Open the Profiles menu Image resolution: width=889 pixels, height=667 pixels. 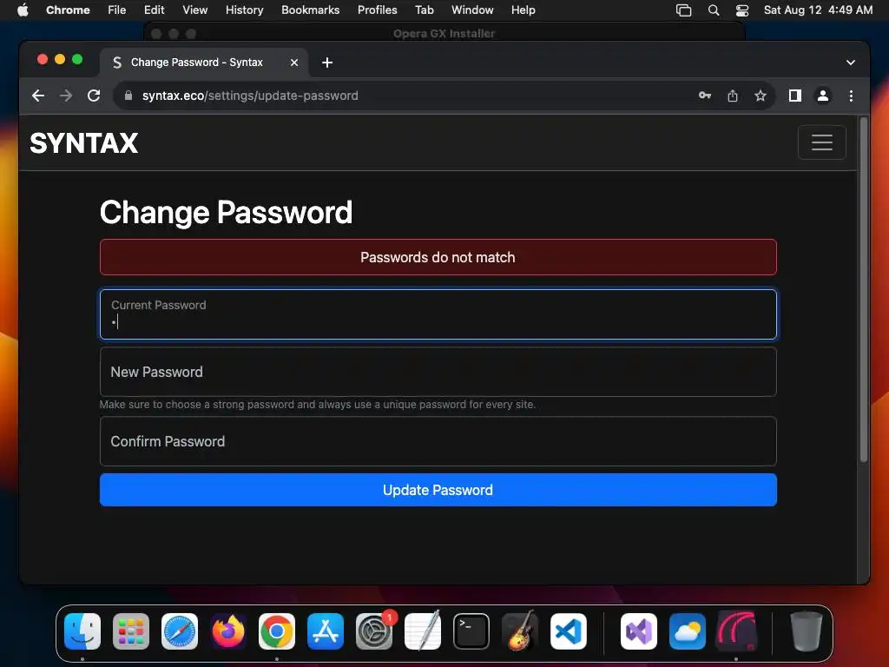click(377, 10)
